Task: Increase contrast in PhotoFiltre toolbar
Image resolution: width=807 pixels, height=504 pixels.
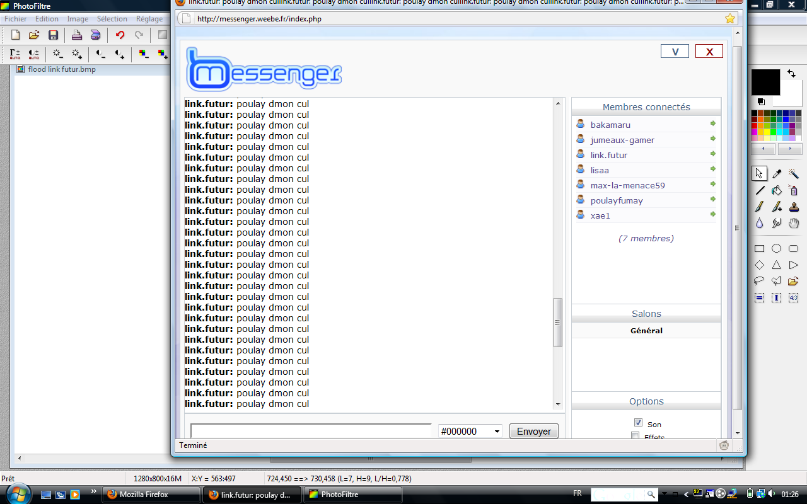Action: pyautogui.click(x=120, y=54)
